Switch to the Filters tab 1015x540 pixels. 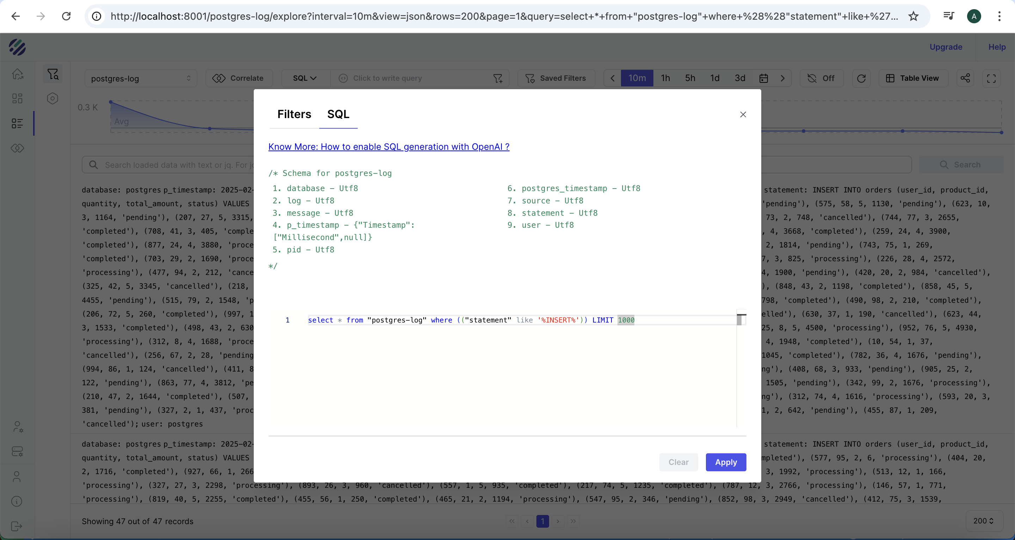[x=294, y=114]
